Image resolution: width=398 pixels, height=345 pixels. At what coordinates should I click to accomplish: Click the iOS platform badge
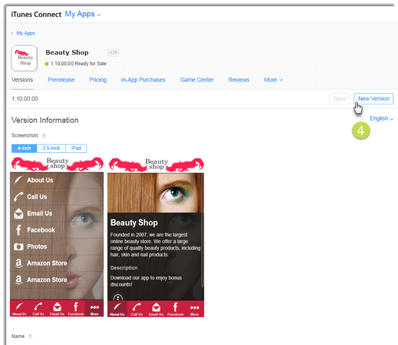[x=113, y=52]
